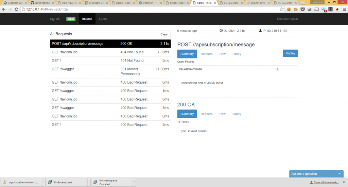The height and width of the screenshot is (187, 348).
Task: Reload the page with refresh icon
Action: tap(16, 9)
